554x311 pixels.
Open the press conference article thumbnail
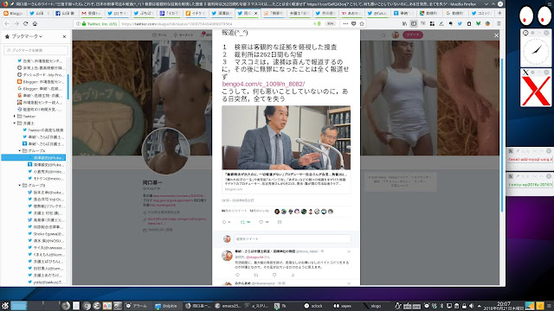click(287, 138)
